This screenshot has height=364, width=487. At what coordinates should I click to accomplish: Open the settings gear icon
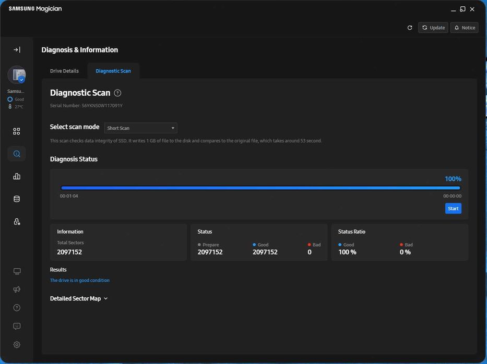pyautogui.click(x=17, y=345)
